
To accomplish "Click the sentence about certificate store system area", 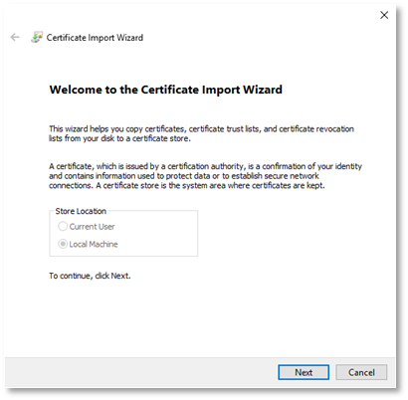I will click(210, 185).
